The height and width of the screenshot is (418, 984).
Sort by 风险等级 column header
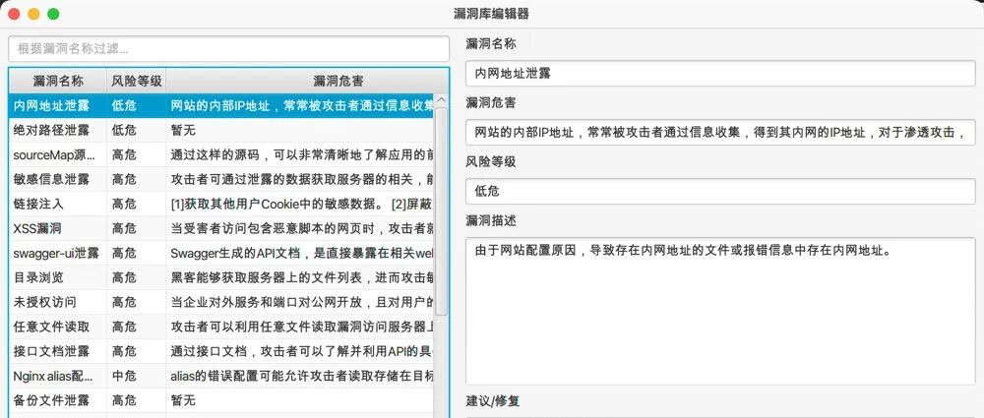pyautogui.click(x=136, y=81)
